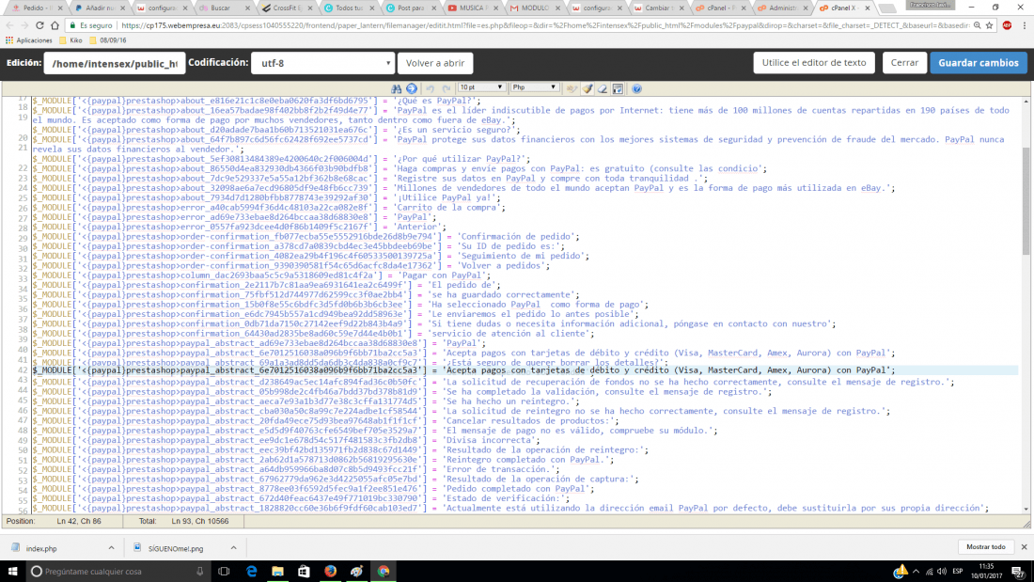Show hidden system tray icons
The height and width of the screenshot is (582, 1034).
[x=916, y=572]
